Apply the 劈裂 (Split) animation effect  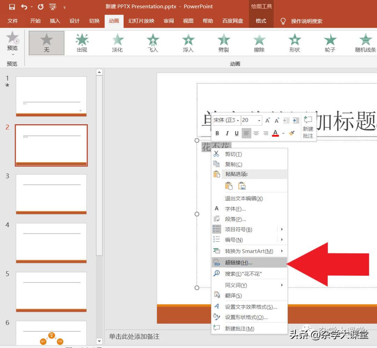[x=223, y=42]
